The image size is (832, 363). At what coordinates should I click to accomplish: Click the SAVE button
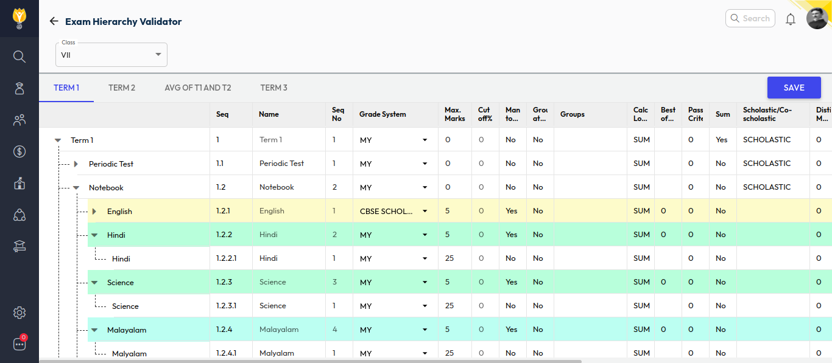pyautogui.click(x=794, y=88)
